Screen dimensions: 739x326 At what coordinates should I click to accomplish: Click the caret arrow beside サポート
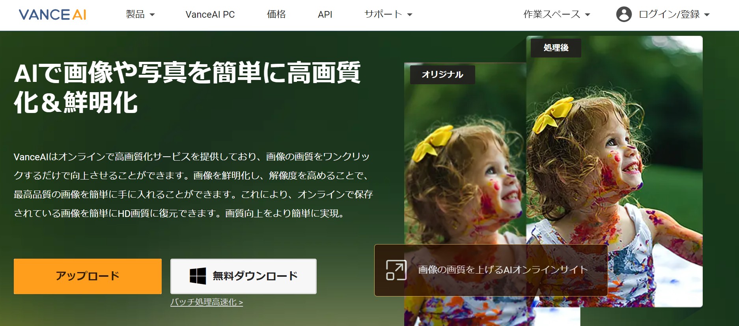tap(410, 15)
